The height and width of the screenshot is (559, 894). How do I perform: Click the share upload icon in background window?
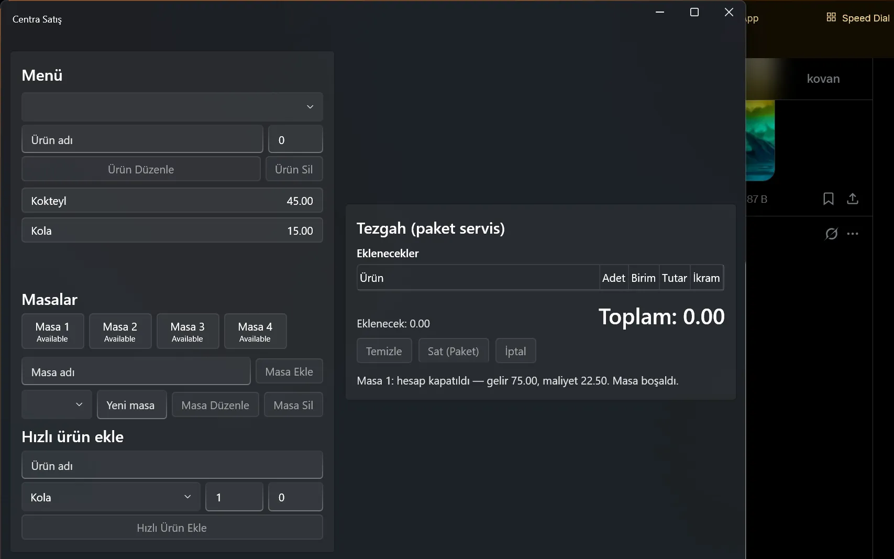(853, 199)
